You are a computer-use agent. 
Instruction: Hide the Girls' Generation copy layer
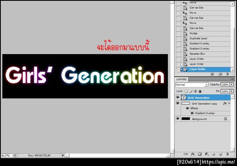pos(178,103)
